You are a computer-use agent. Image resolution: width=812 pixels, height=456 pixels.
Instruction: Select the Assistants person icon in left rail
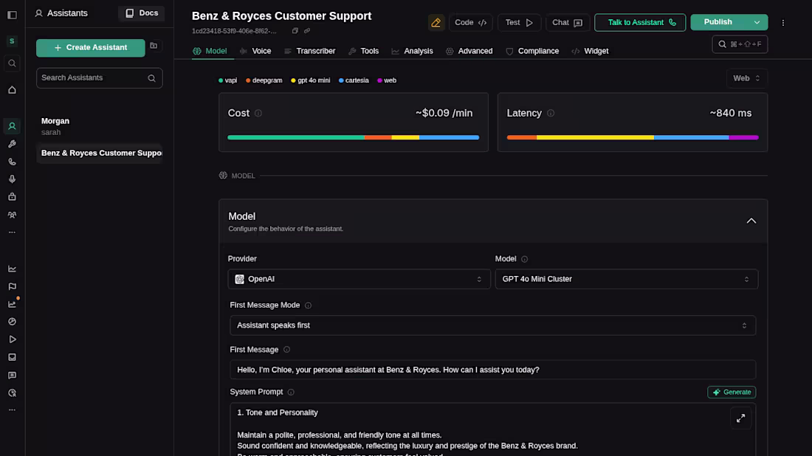[x=12, y=126]
